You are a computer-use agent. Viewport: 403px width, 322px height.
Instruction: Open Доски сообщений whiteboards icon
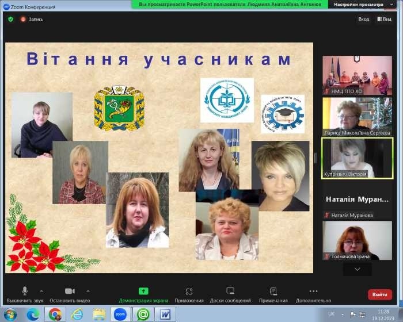(230, 291)
